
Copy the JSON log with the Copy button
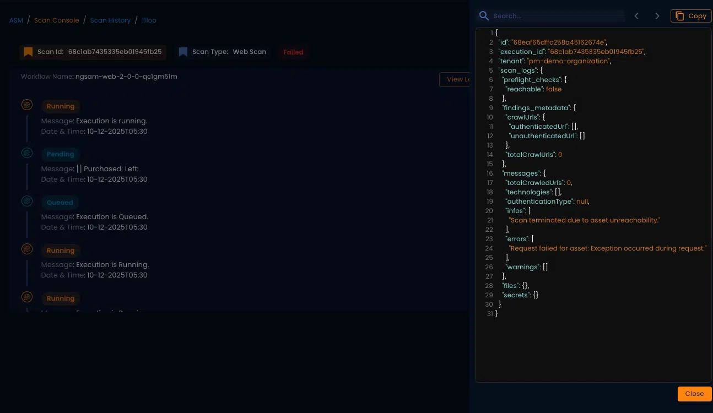pos(691,16)
